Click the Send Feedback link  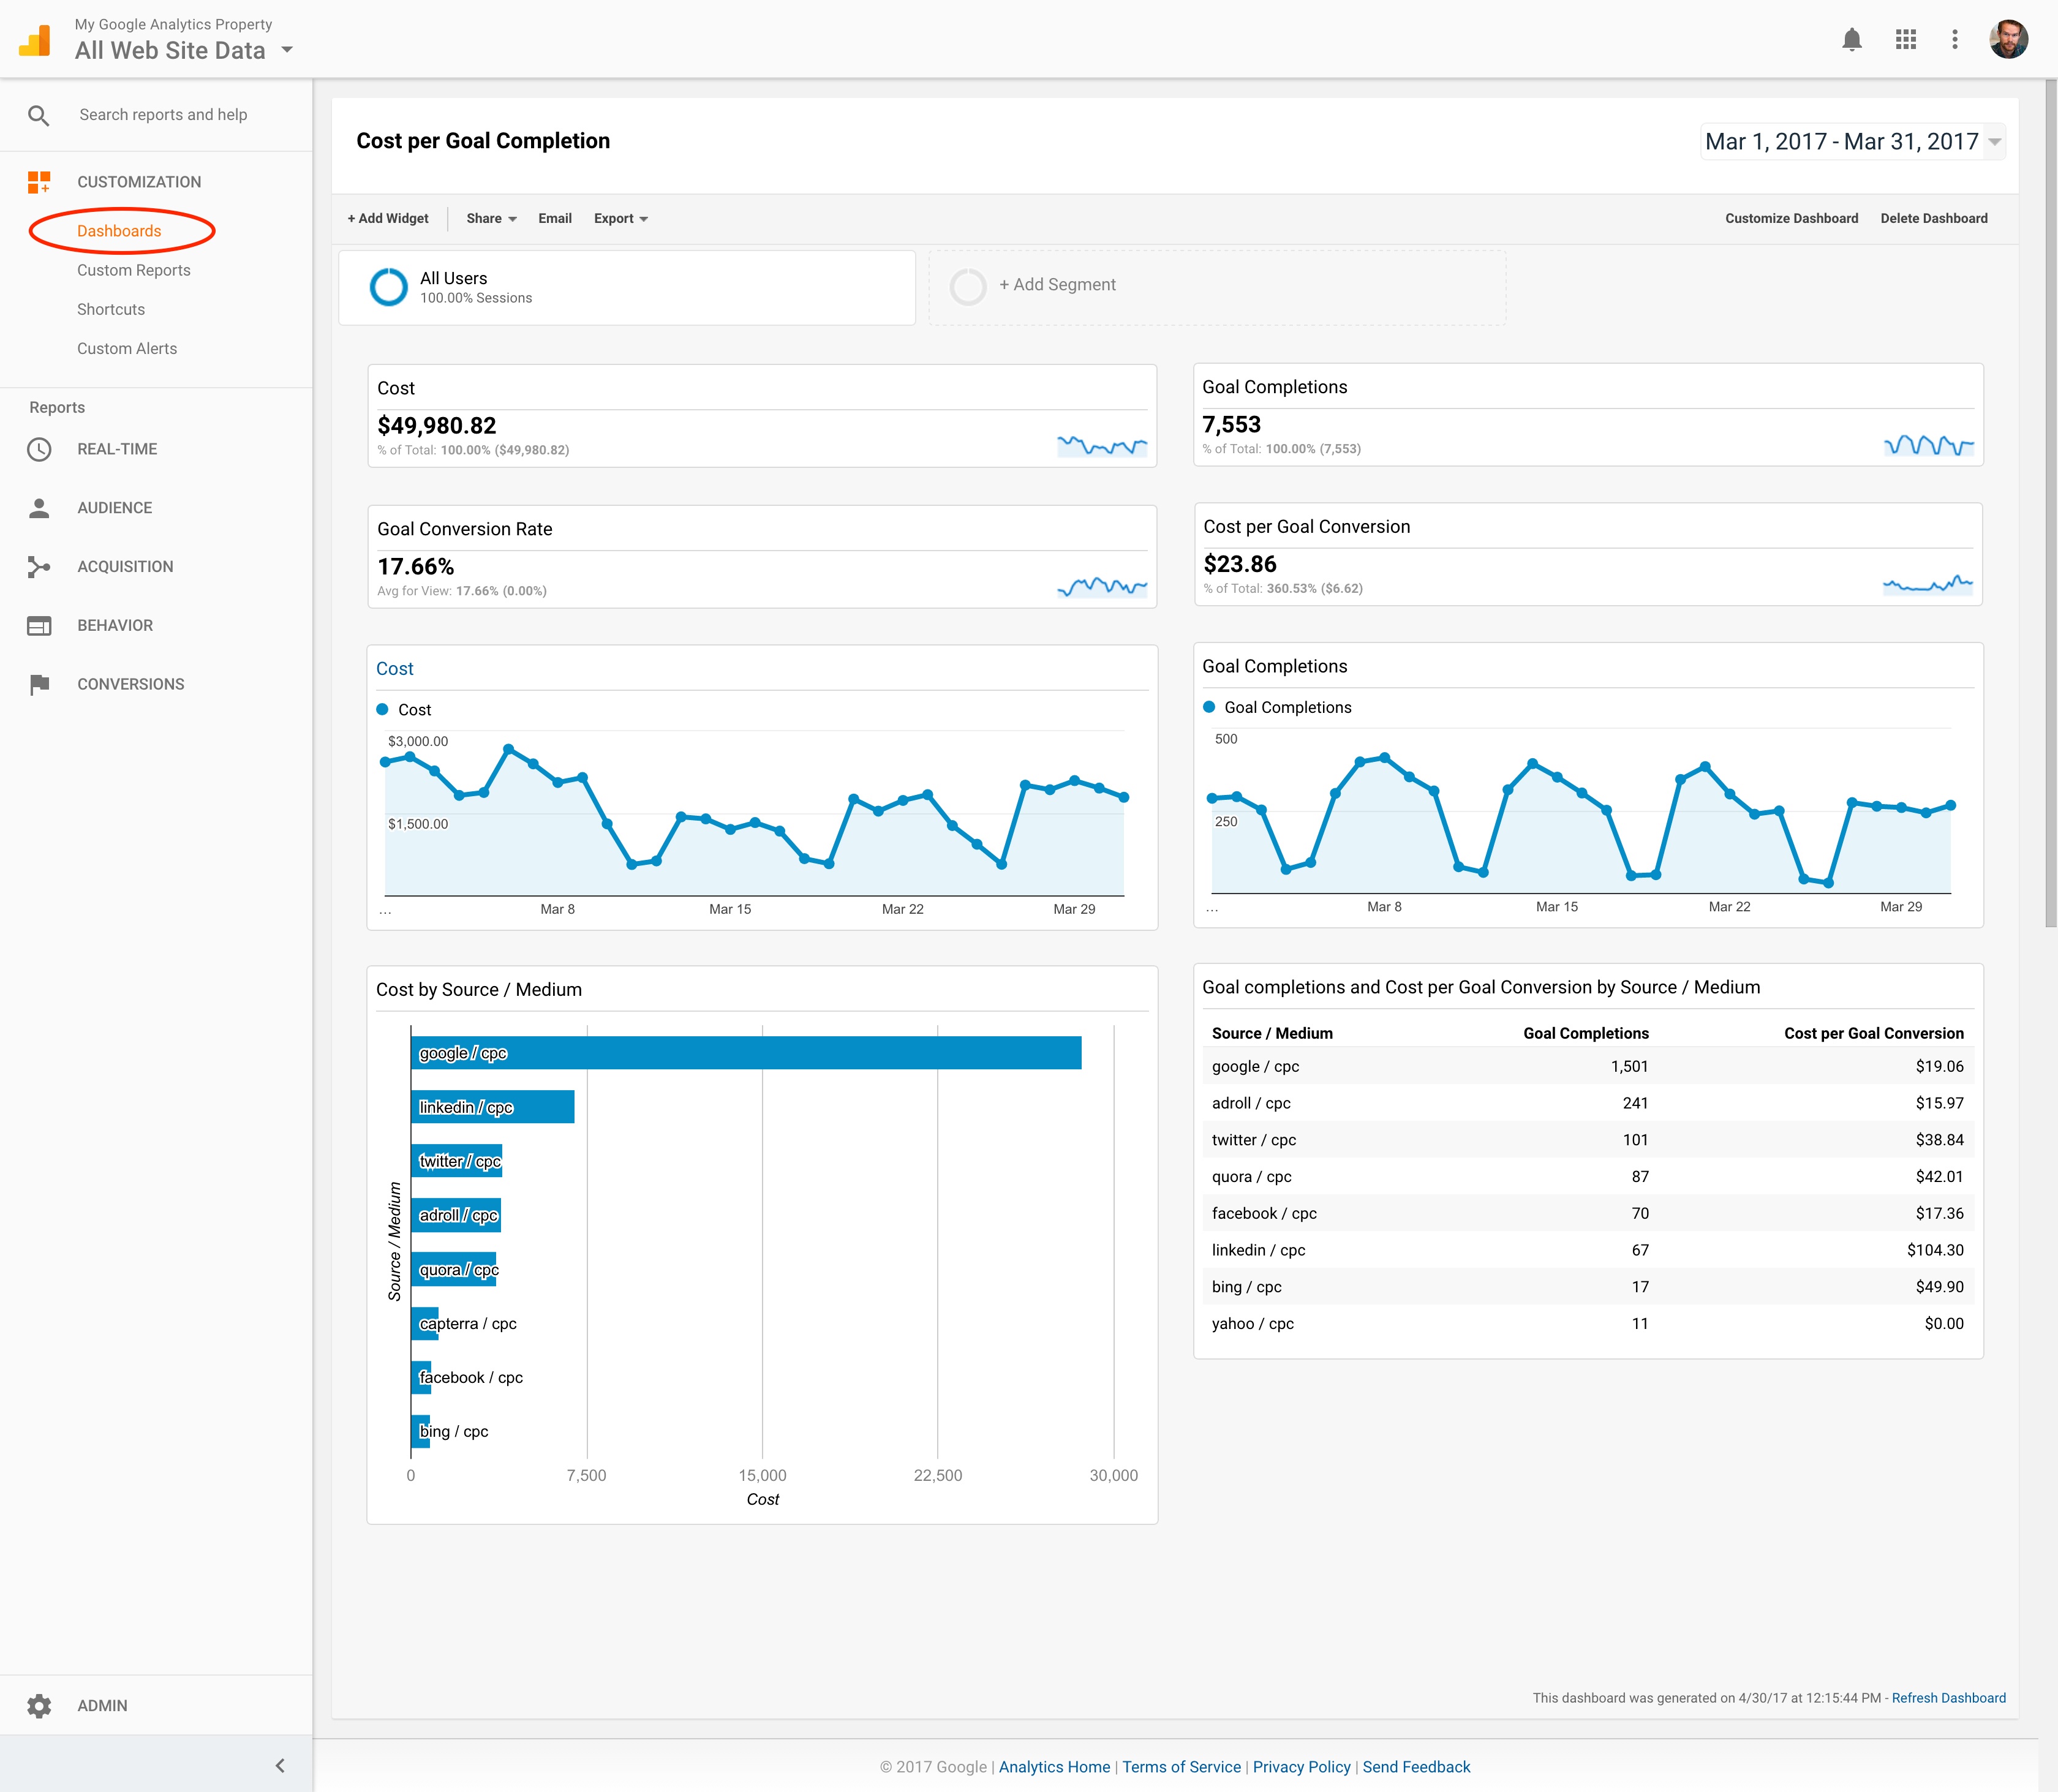point(1416,1767)
